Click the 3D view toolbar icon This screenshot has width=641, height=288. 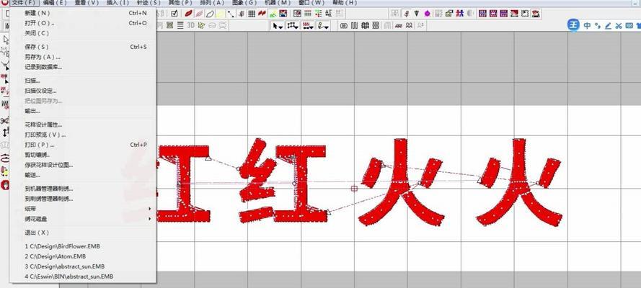coord(191,25)
